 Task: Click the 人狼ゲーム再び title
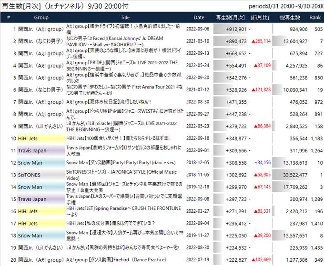[x=125, y=236]
